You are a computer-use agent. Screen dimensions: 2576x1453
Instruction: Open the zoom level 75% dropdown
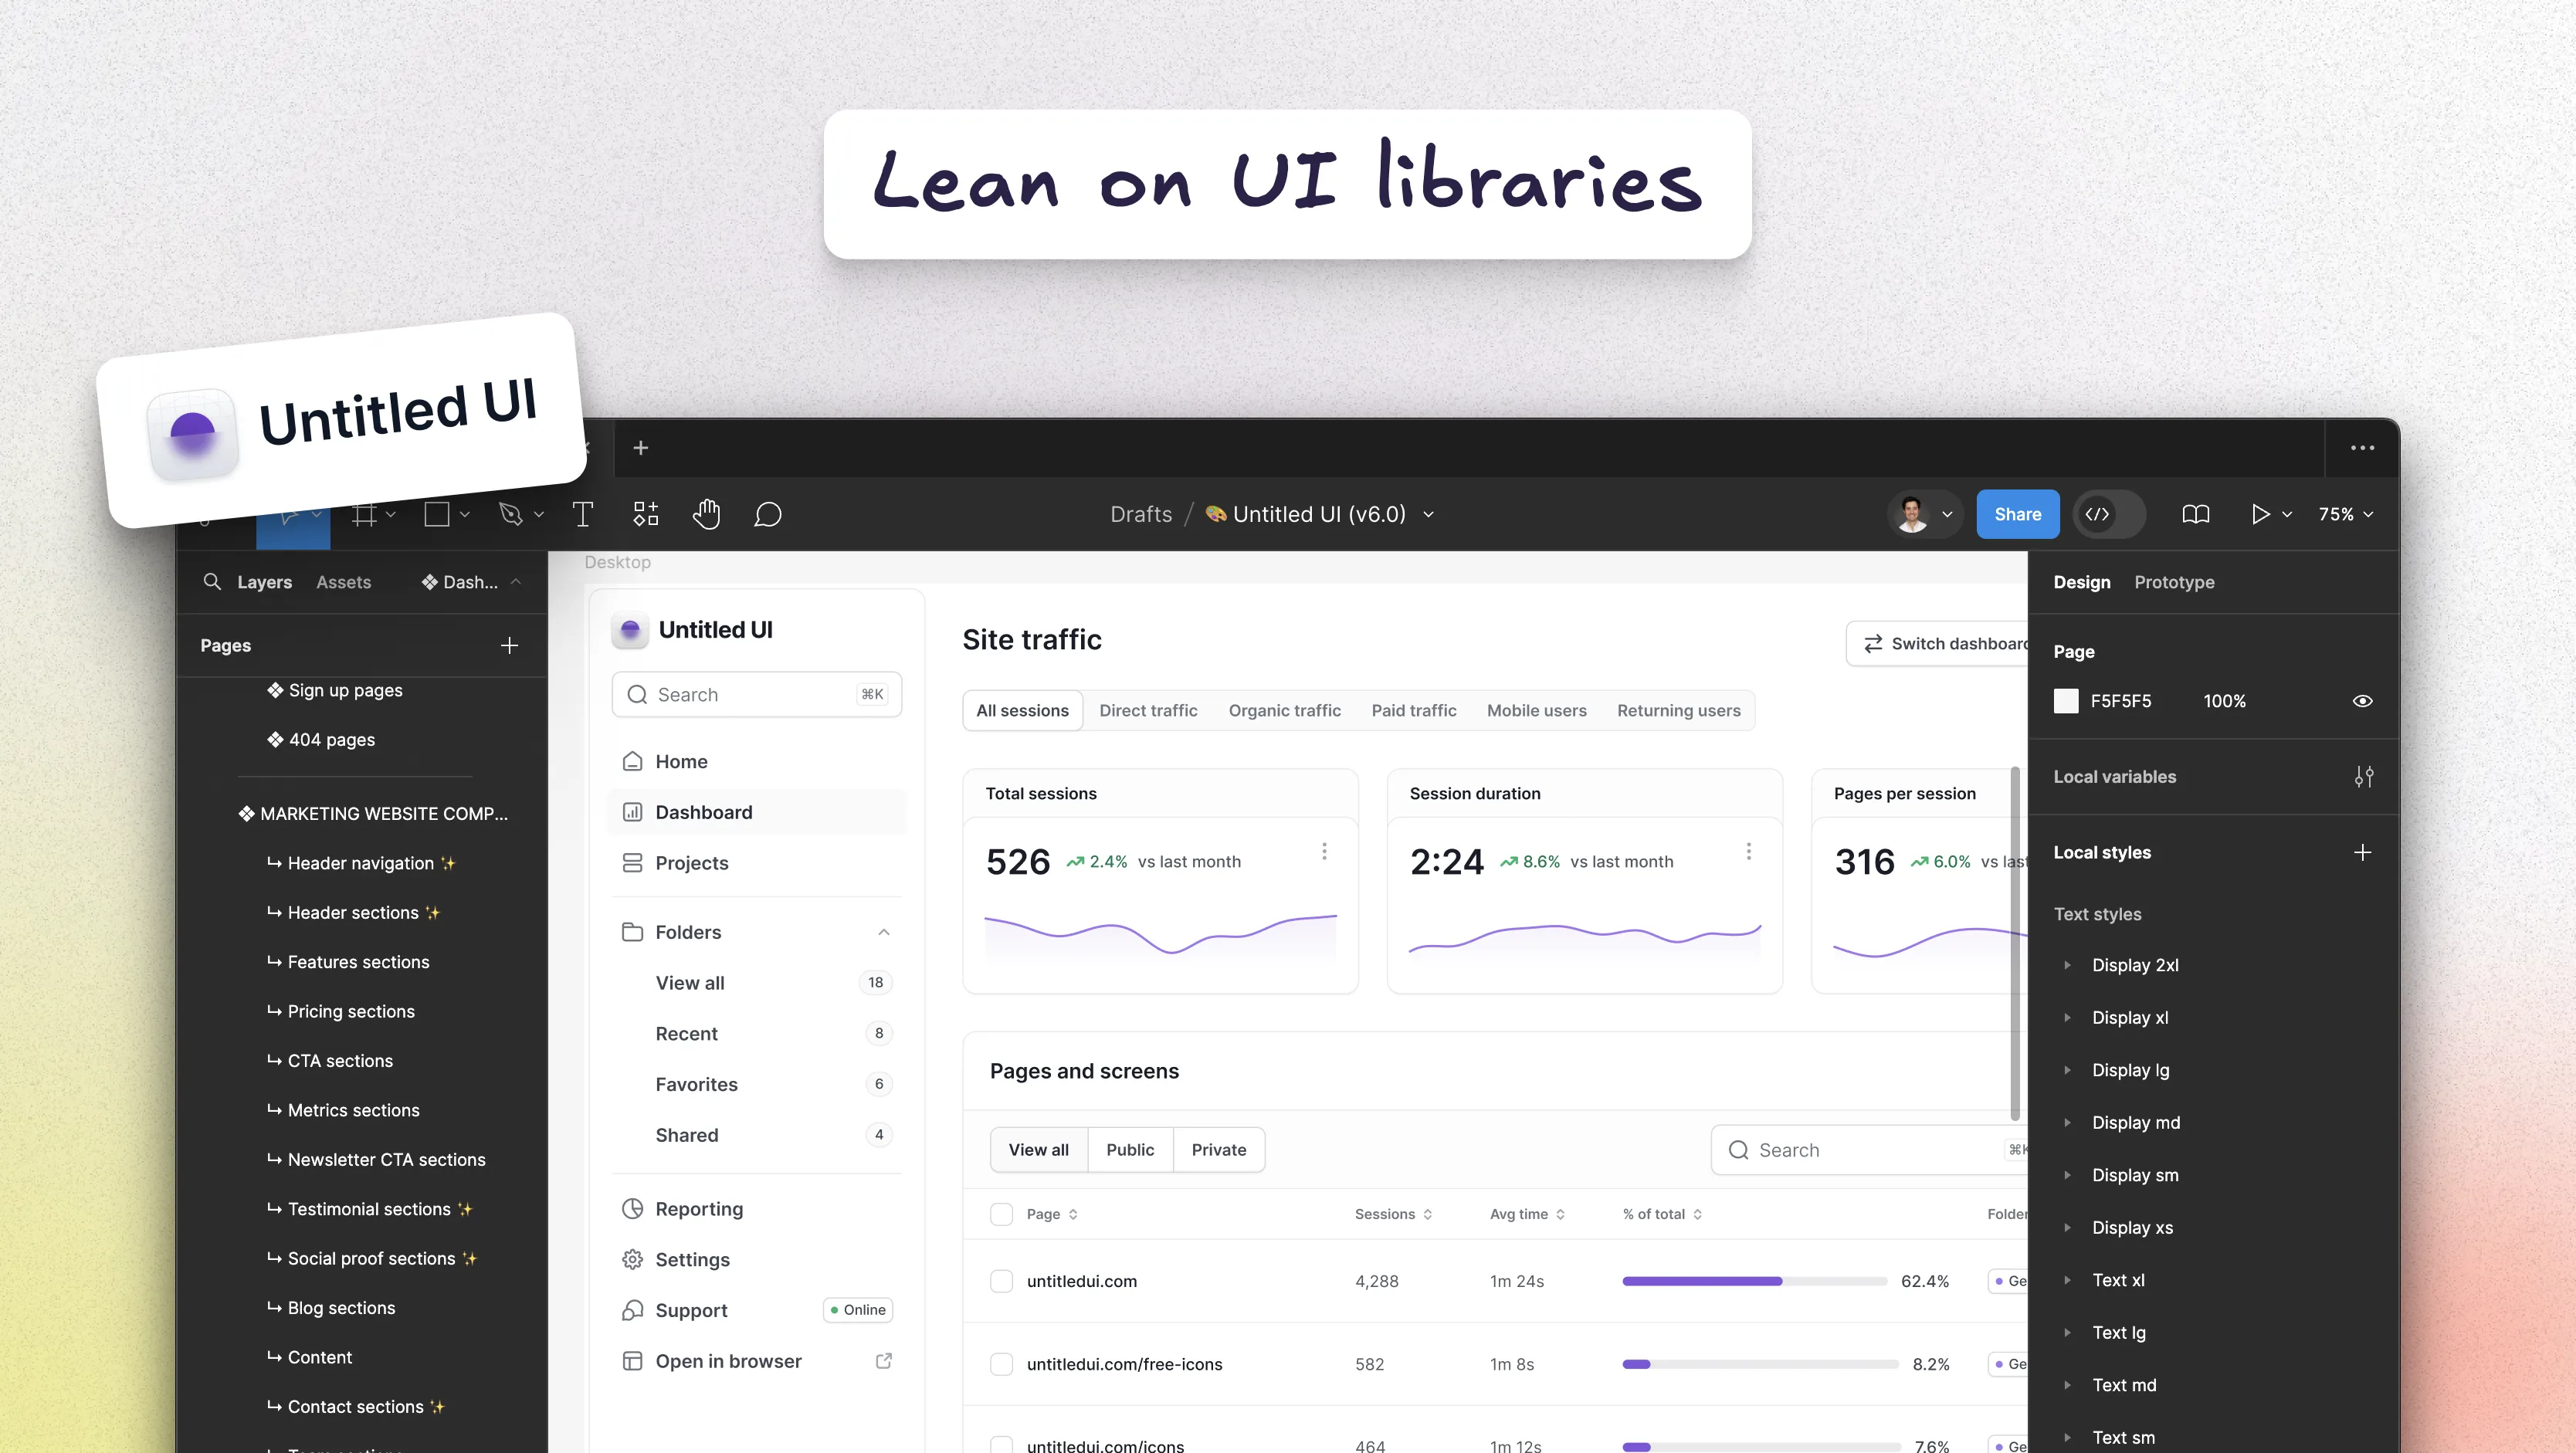(x=2345, y=514)
